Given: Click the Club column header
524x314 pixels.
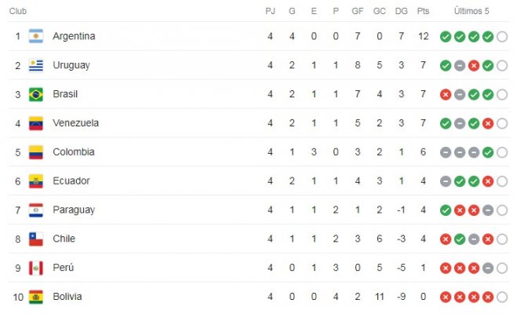Looking at the screenshot, I should point(18,11).
